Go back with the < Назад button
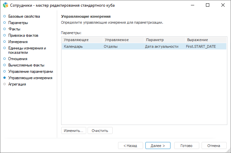The image size is (231, 153). (130, 146)
